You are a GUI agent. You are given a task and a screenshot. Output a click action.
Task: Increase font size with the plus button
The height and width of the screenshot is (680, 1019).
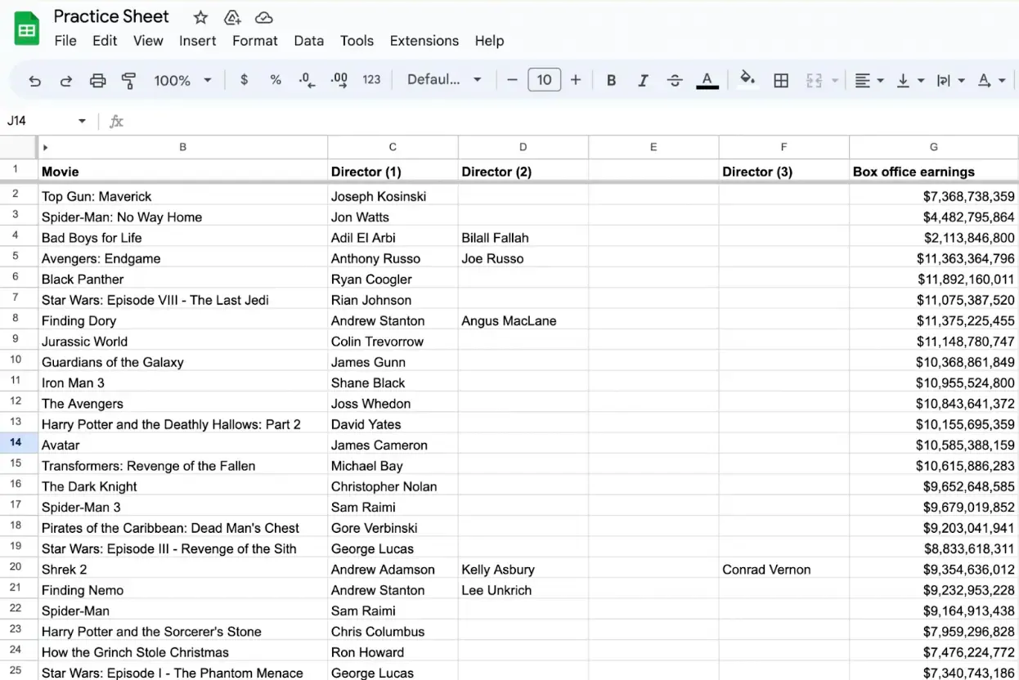576,80
